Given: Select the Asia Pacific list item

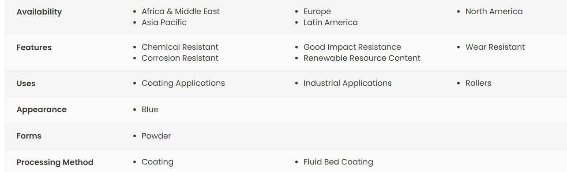Looking at the screenshot, I should pyautogui.click(x=164, y=22).
